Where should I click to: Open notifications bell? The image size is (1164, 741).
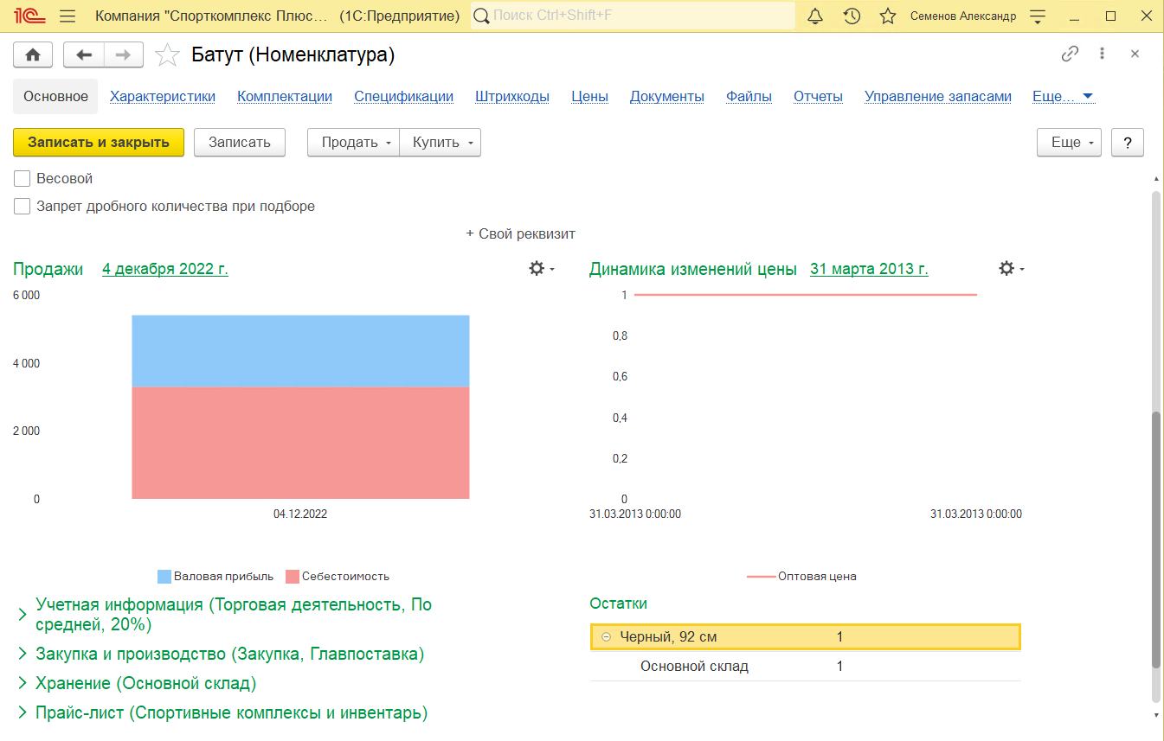tap(815, 16)
